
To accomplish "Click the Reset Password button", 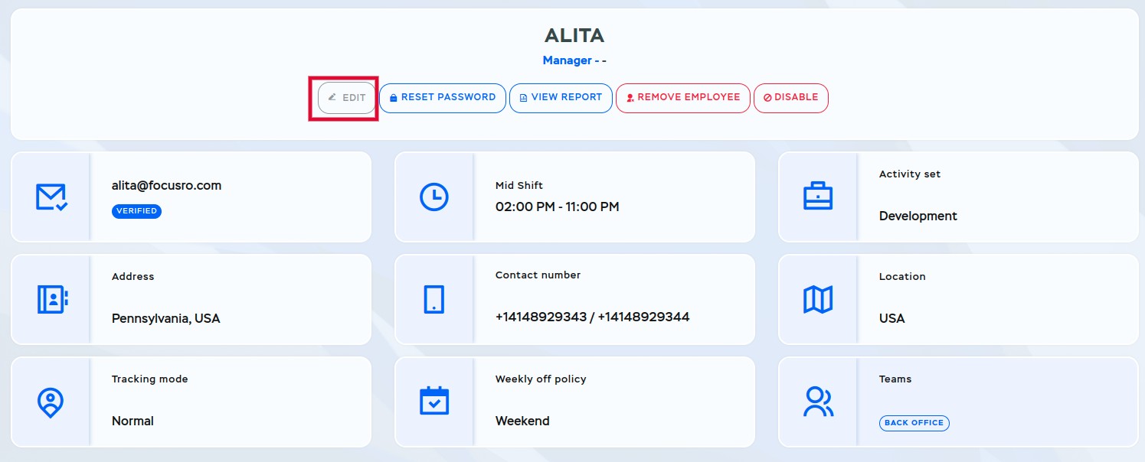I will 443,98.
